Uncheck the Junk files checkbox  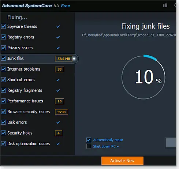click(x=3, y=58)
